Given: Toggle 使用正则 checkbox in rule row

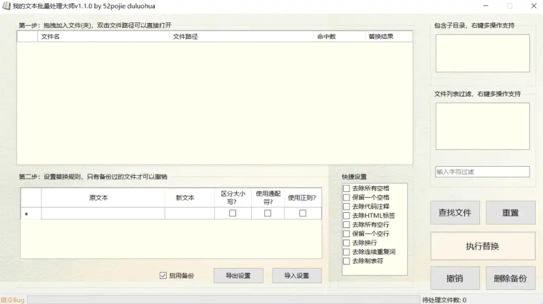Looking at the screenshot, I should click(302, 213).
